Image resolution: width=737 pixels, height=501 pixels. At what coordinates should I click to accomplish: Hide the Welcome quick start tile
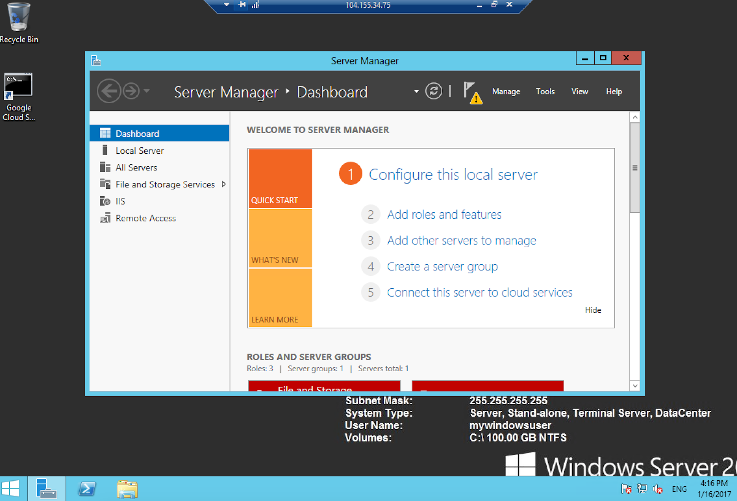pos(593,310)
